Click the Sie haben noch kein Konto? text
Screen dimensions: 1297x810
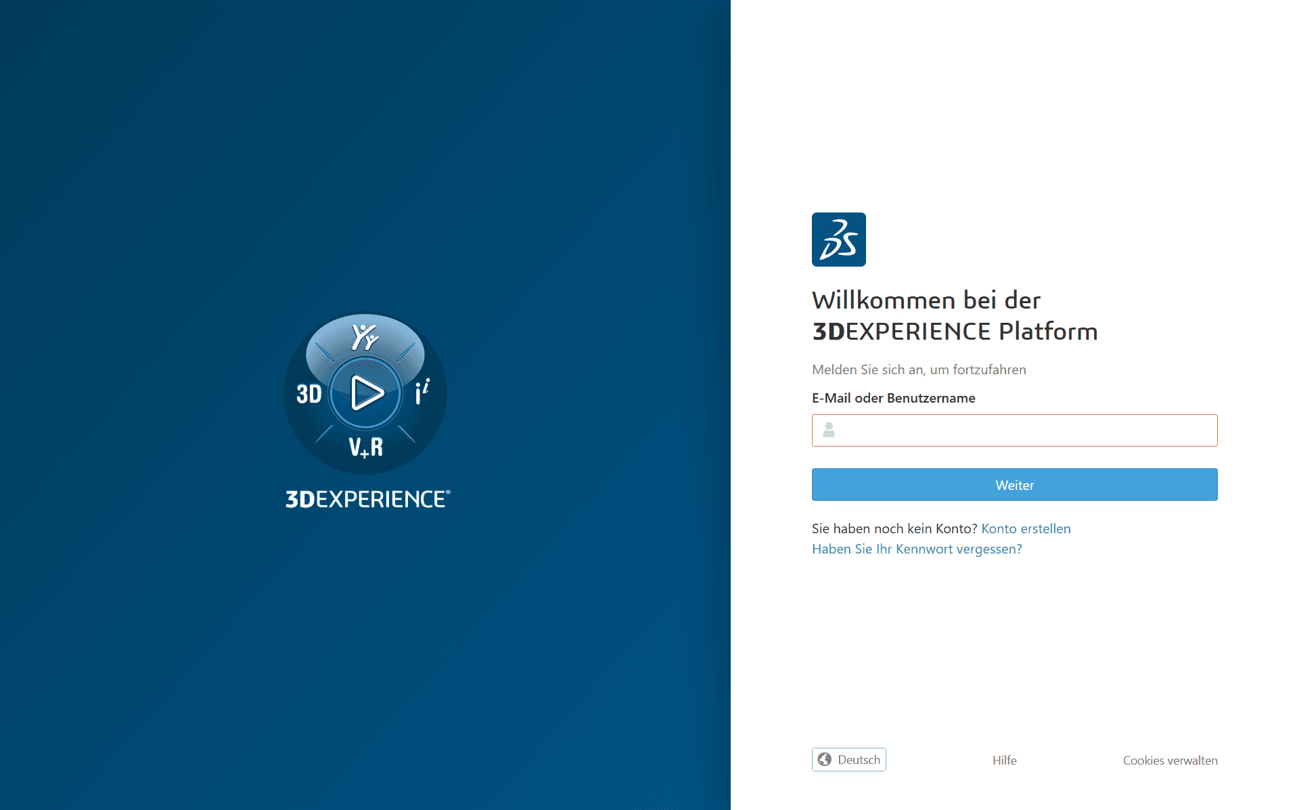pyautogui.click(x=894, y=528)
